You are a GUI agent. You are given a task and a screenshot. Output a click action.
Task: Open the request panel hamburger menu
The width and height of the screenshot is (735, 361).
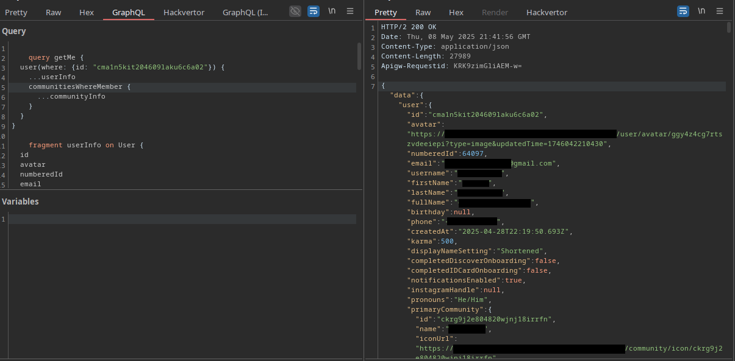pos(350,11)
